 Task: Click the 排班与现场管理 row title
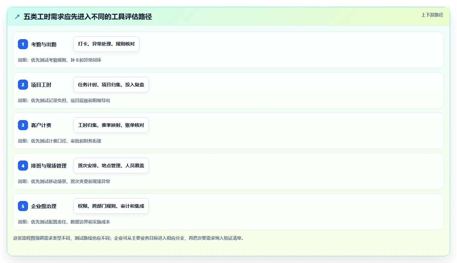coord(49,166)
